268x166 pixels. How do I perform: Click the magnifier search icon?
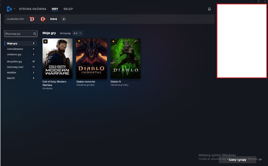pos(35,34)
